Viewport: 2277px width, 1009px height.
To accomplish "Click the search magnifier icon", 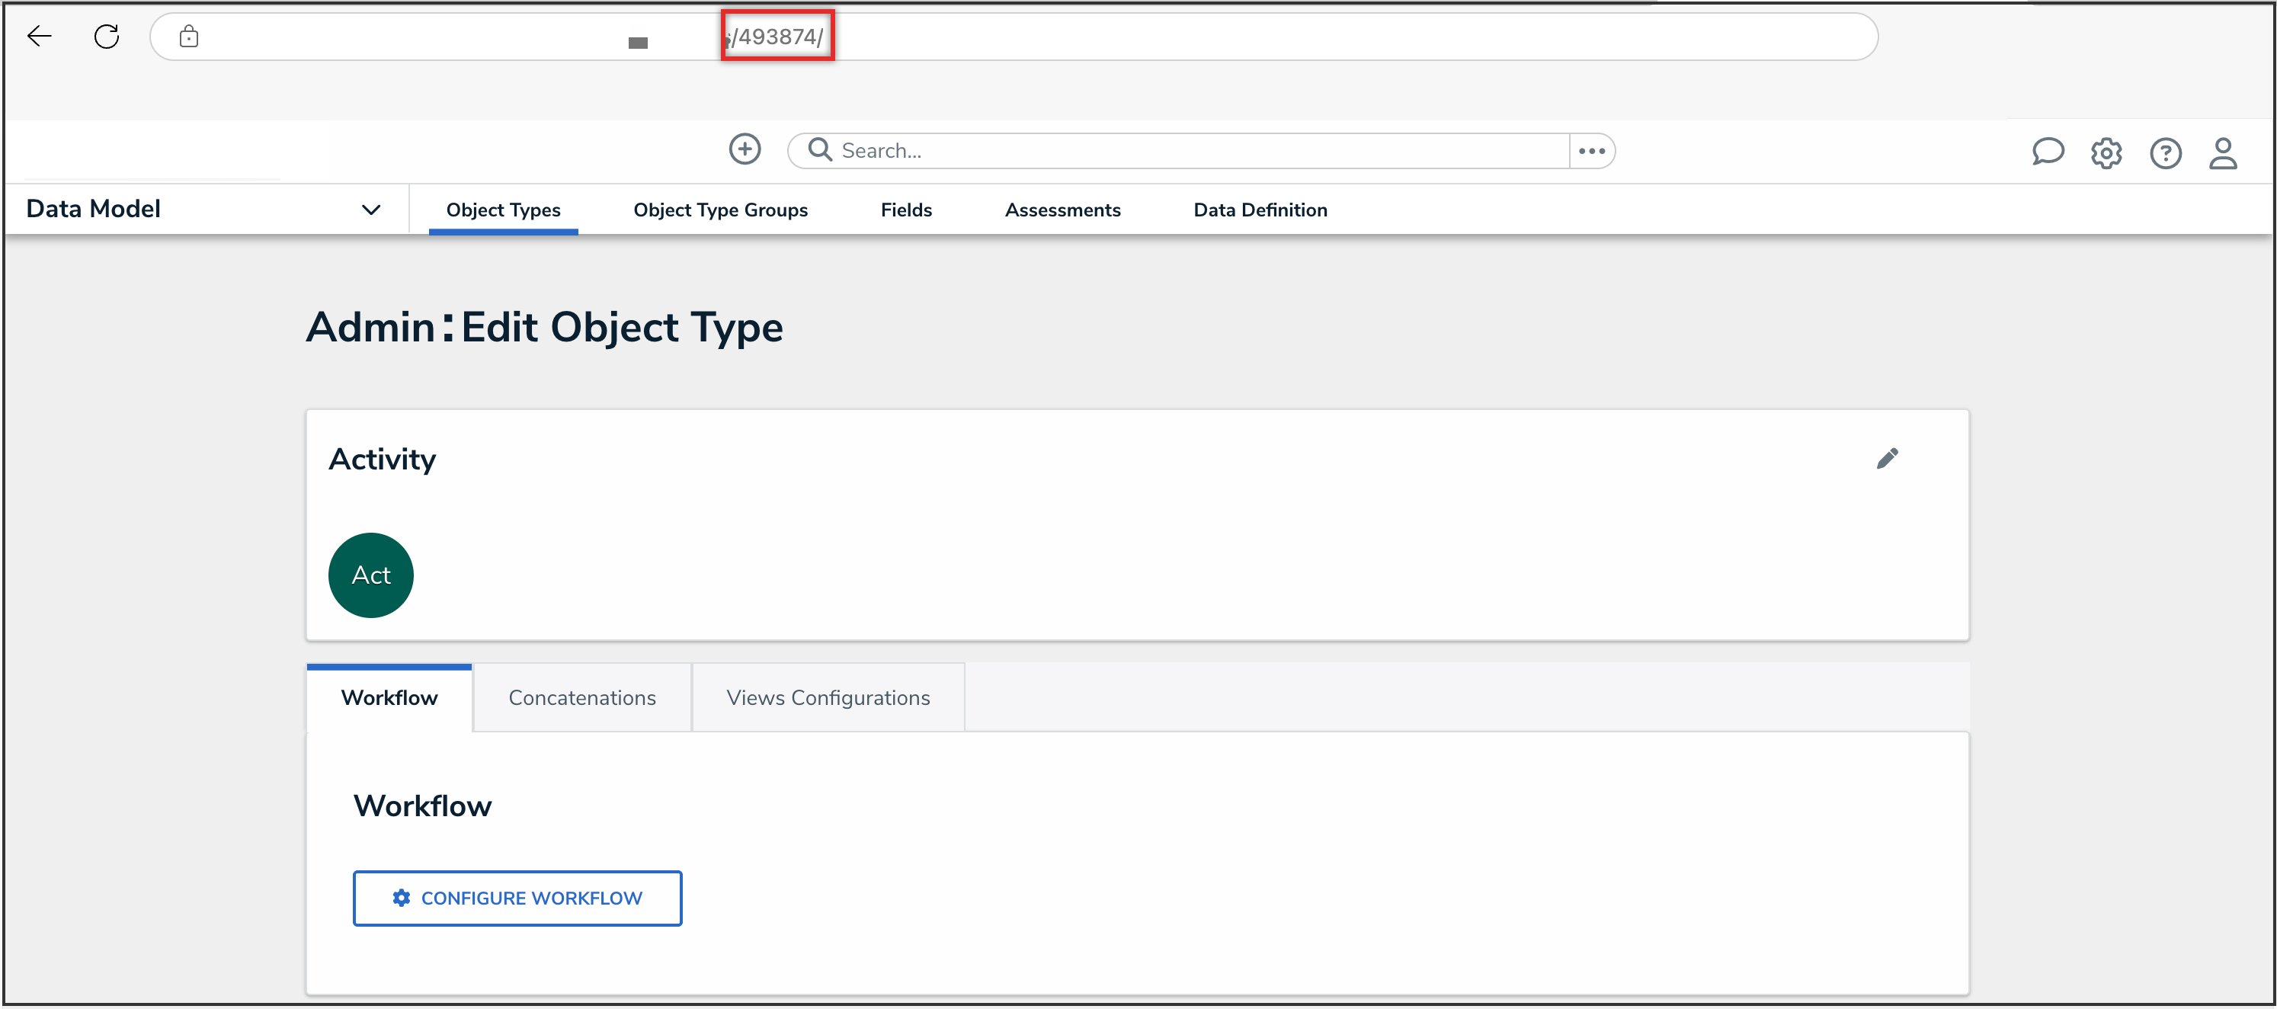I will pyautogui.click(x=819, y=150).
